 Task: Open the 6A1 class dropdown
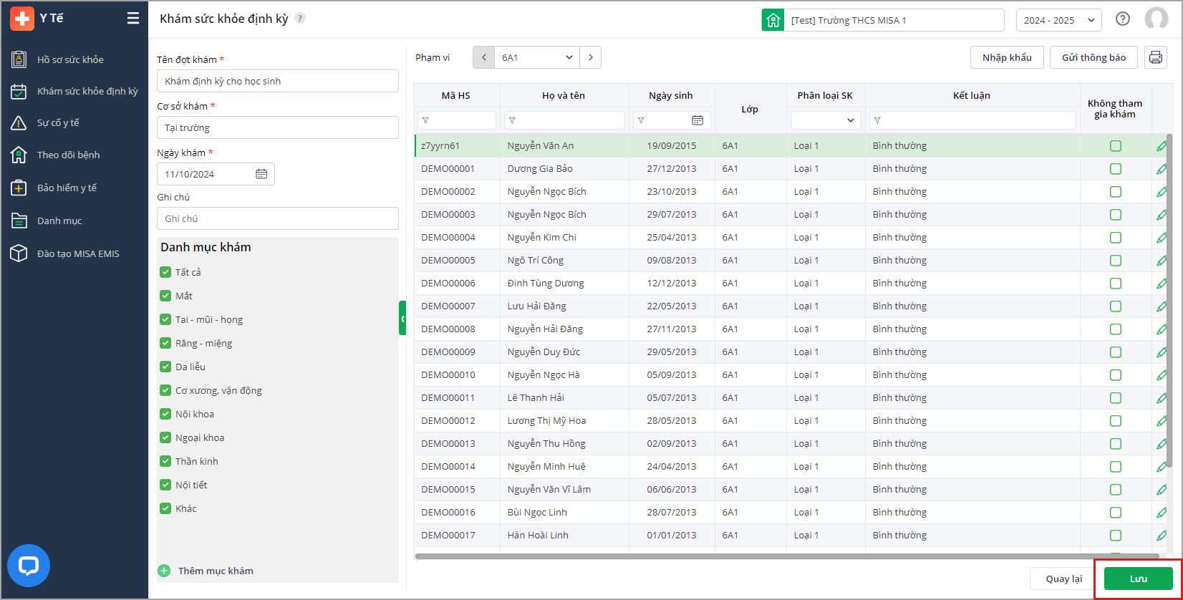537,57
